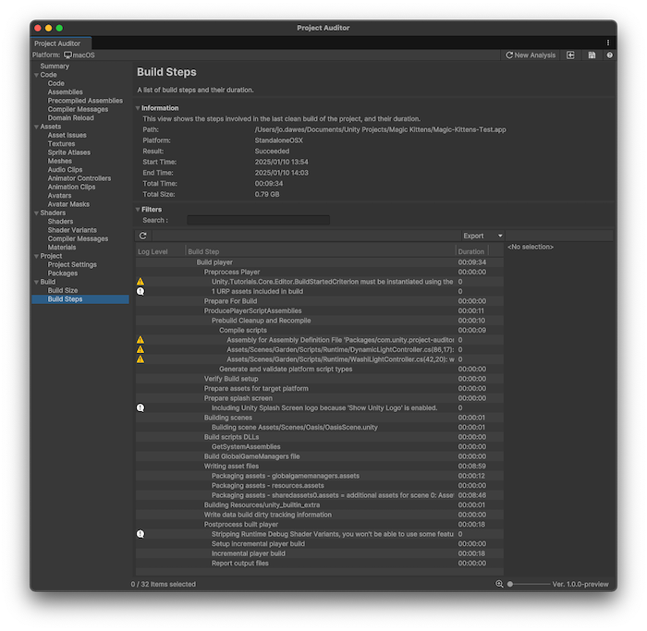Click warning icon on BuildStartedCriterion row
Screen dimensions: 647x631
point(140,281)
